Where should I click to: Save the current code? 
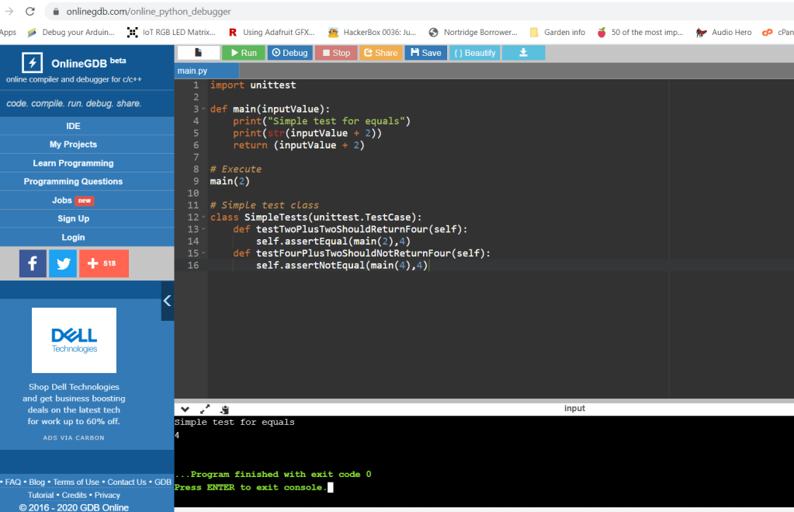[x=425, y=53]
